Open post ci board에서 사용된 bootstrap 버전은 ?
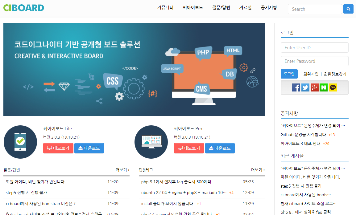This screenshot has height=215, width=356. tap(41, 204)
